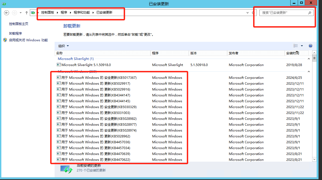Click the icon beside update KB5028977

[59, 124]
